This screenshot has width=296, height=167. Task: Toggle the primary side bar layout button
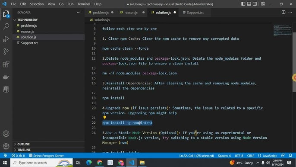point(243,4)
